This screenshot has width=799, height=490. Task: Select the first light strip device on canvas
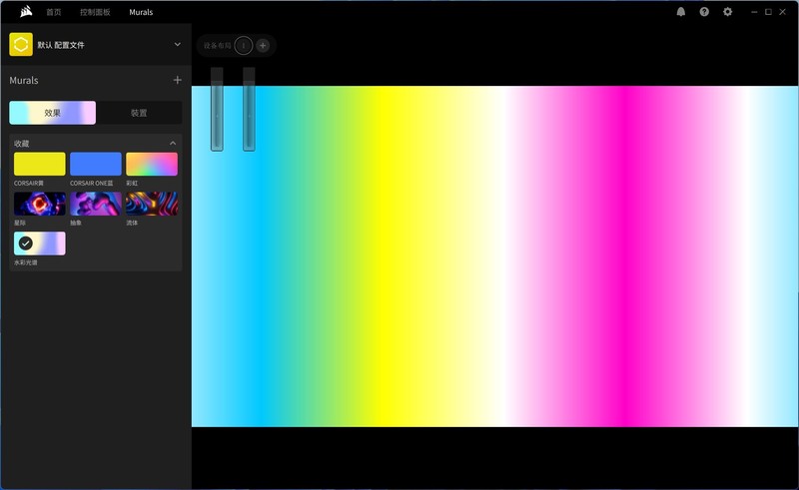coord(217,109)
